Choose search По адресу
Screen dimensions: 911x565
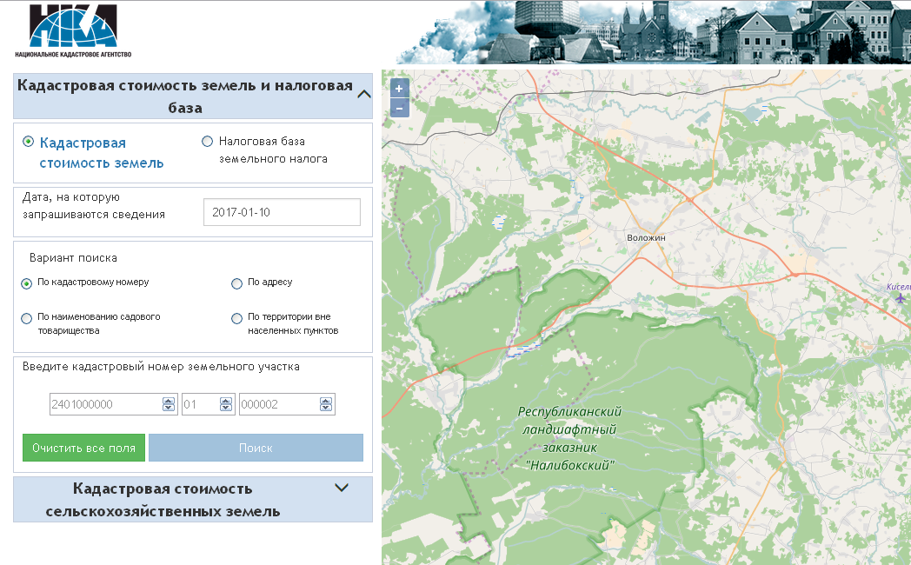coord(236,283)
